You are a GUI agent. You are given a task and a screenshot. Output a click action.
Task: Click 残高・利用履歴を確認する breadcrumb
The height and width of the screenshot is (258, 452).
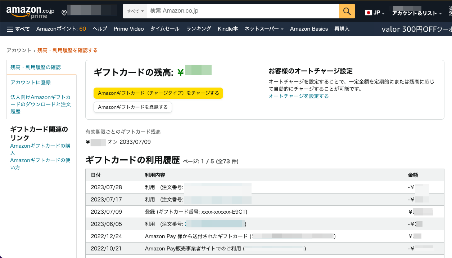click(68, 50)
